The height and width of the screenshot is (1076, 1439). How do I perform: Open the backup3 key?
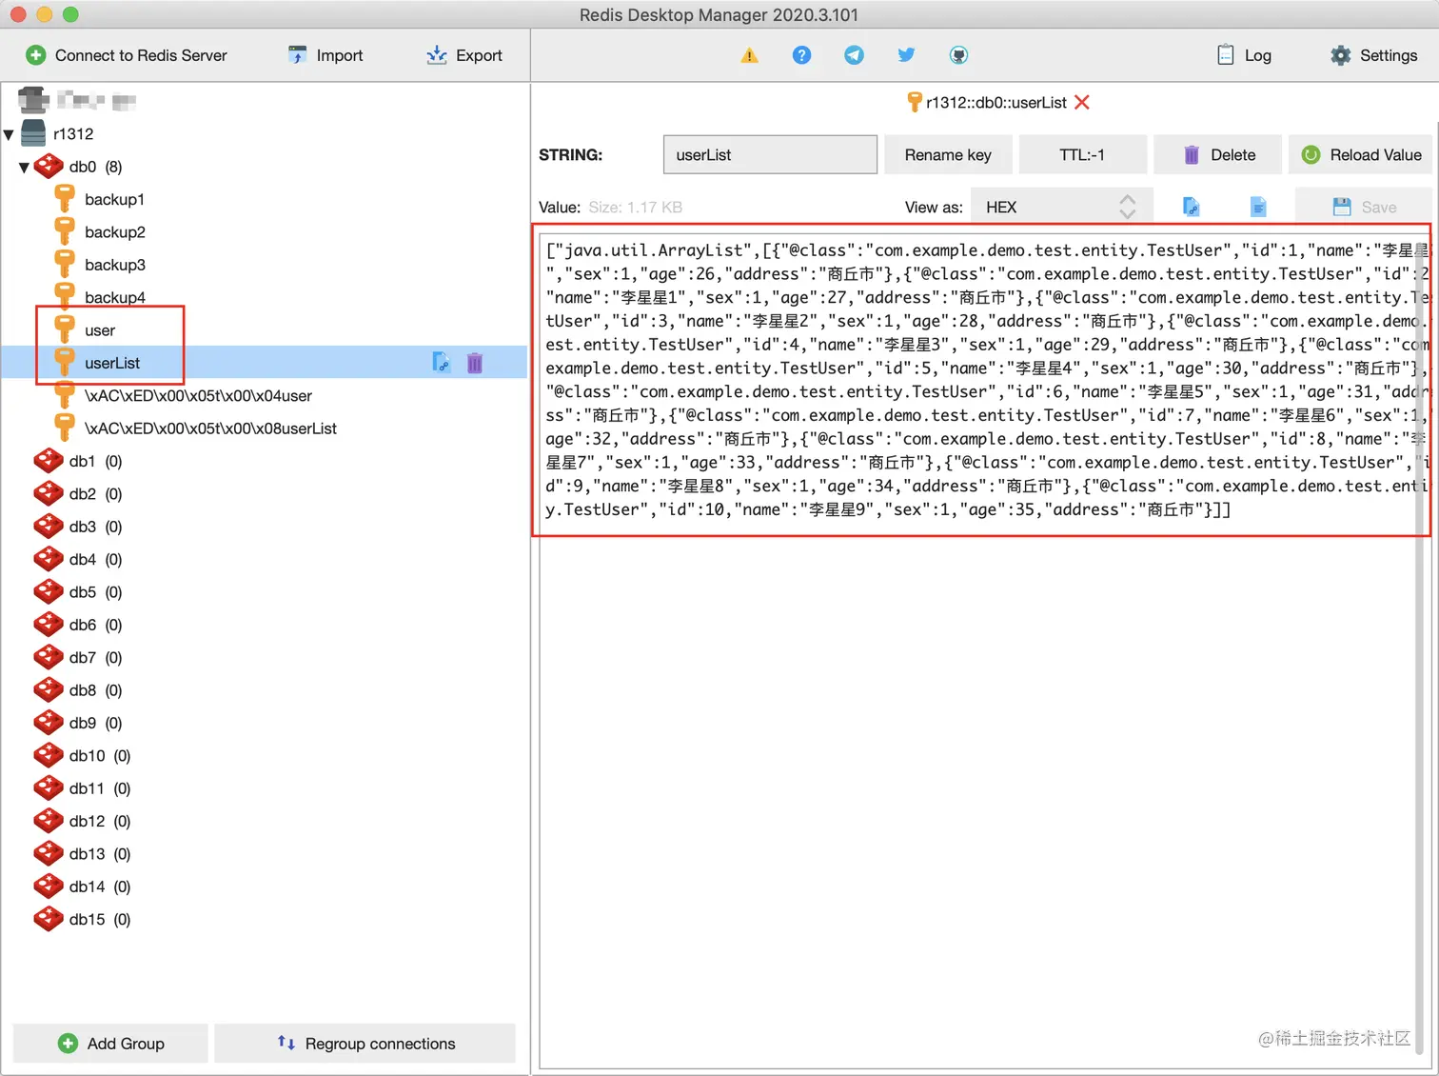[114, 265]
